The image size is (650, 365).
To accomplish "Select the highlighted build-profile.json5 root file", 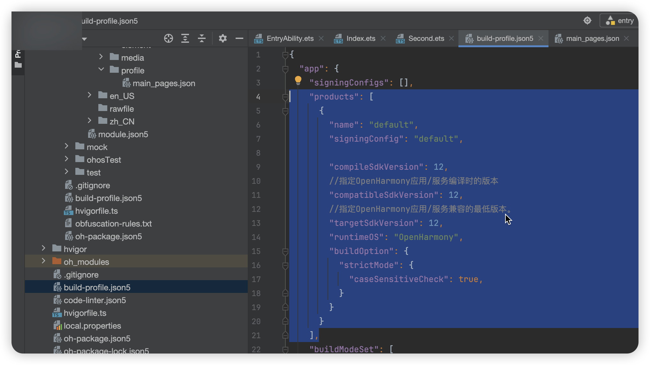I will pyautogui.click(x=136, y=287).
